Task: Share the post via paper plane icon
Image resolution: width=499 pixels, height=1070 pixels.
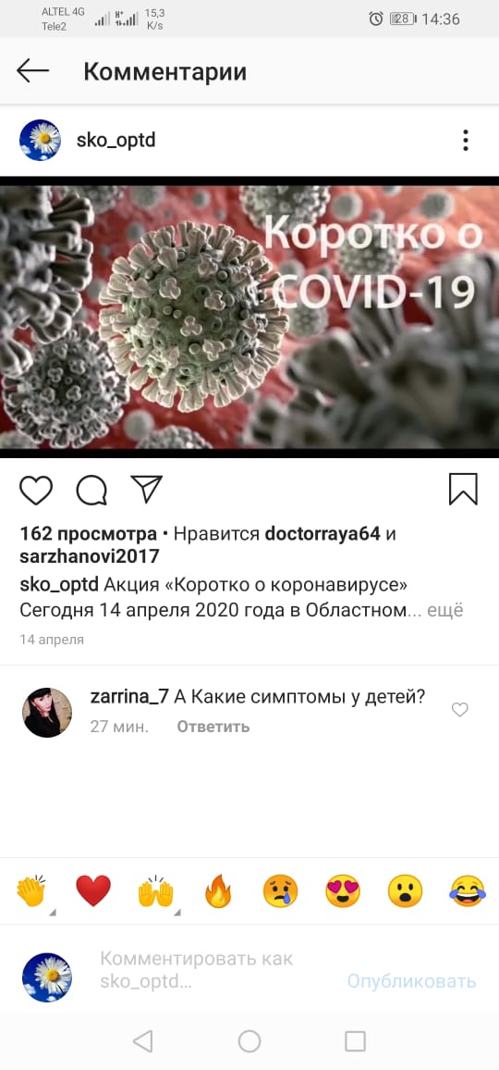Action: coord(146,490)
